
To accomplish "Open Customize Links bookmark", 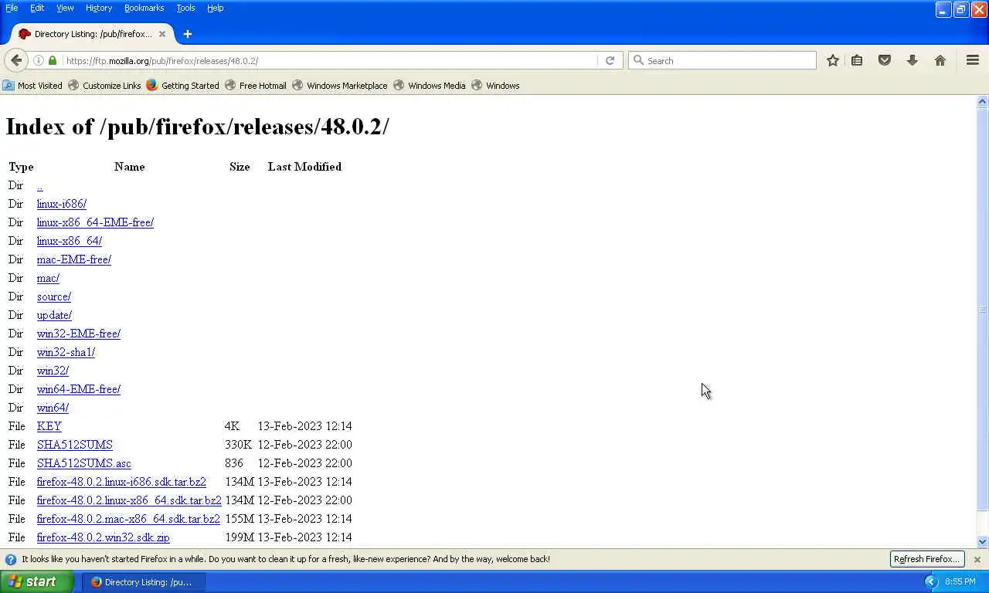I will coord(104,86).
